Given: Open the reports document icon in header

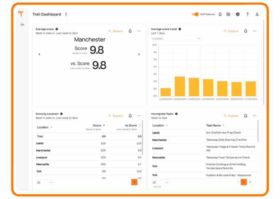Looking at the screenshot, I should pyautogui.click(x=228, y=14).
